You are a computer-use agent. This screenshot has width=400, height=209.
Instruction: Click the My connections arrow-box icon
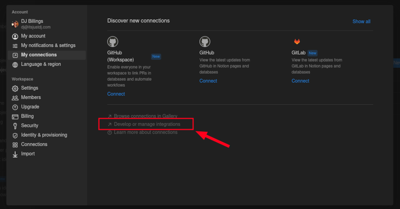pyautogui.click(x=15, y=55)
